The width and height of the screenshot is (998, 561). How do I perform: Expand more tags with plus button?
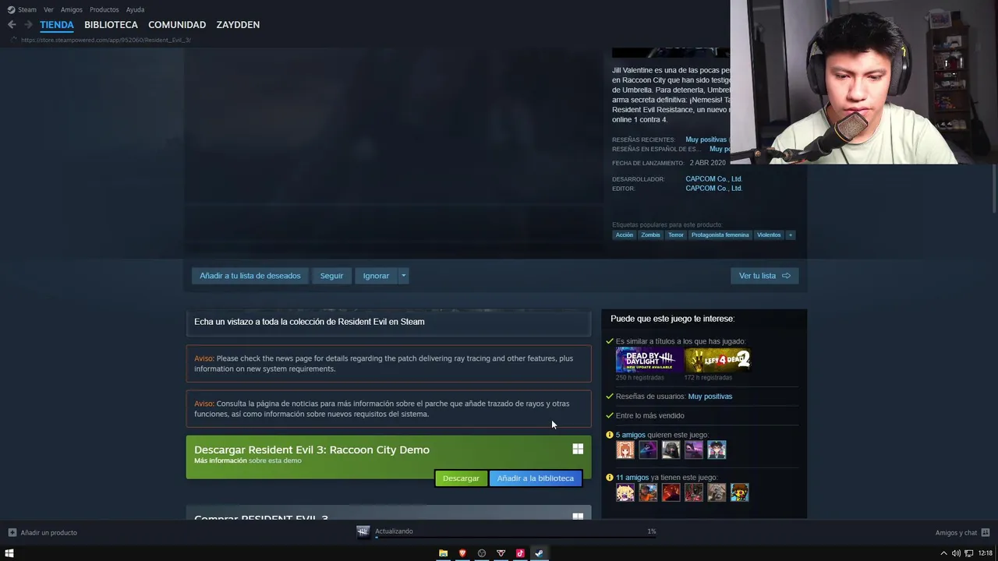[x=790, y=235]
